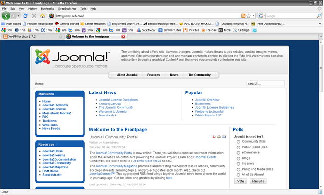Click the Joomla! logo
Viewport: 324px width, 195px height.
point(72,58)
